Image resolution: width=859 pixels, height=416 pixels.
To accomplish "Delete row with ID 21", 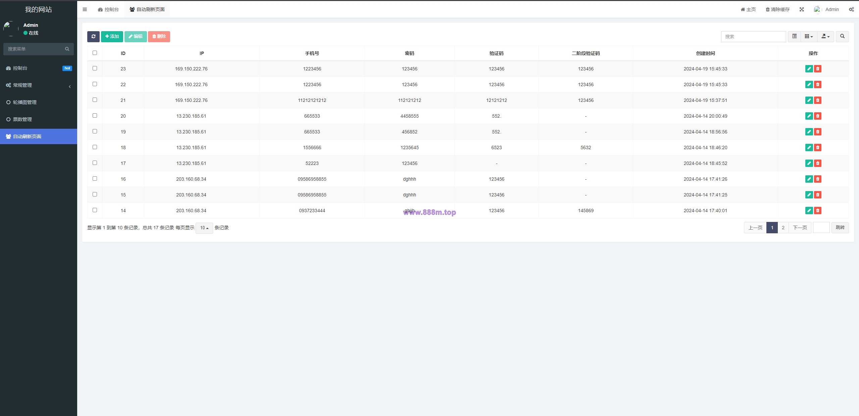I will pyautogui.click(x=818, y=100).
